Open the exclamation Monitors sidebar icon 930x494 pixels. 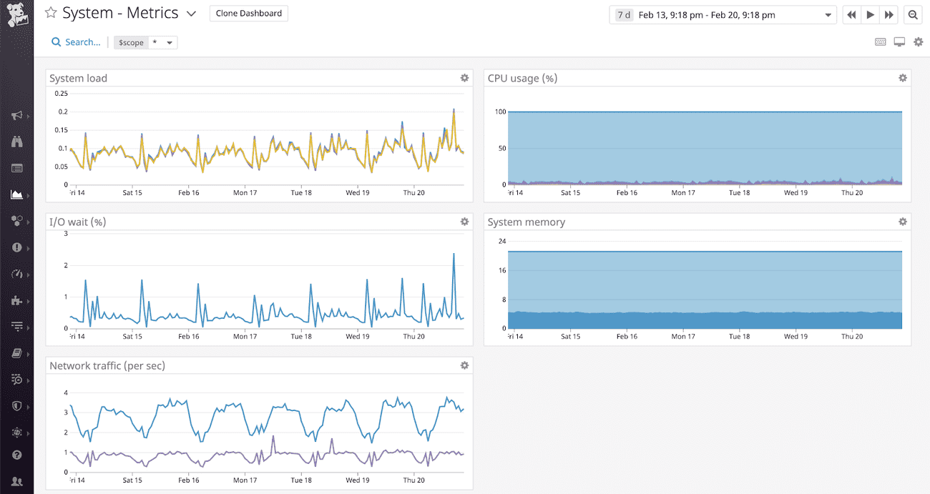[x=17, y=247]
